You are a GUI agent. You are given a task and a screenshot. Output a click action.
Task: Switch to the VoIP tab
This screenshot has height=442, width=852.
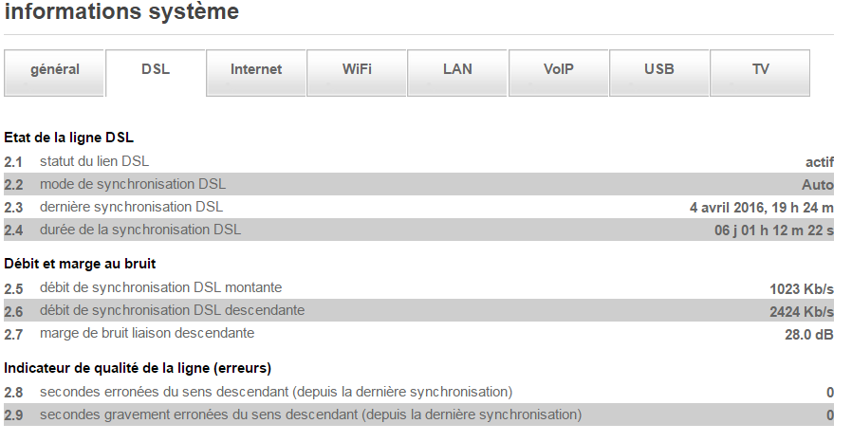558,69
